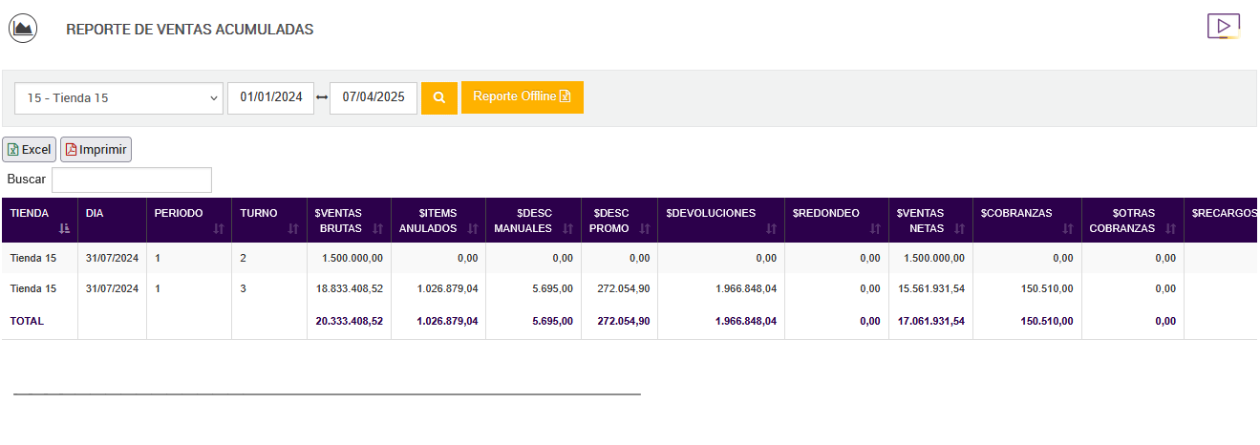Focus the Buscar search text box

(x=132, y=180)
